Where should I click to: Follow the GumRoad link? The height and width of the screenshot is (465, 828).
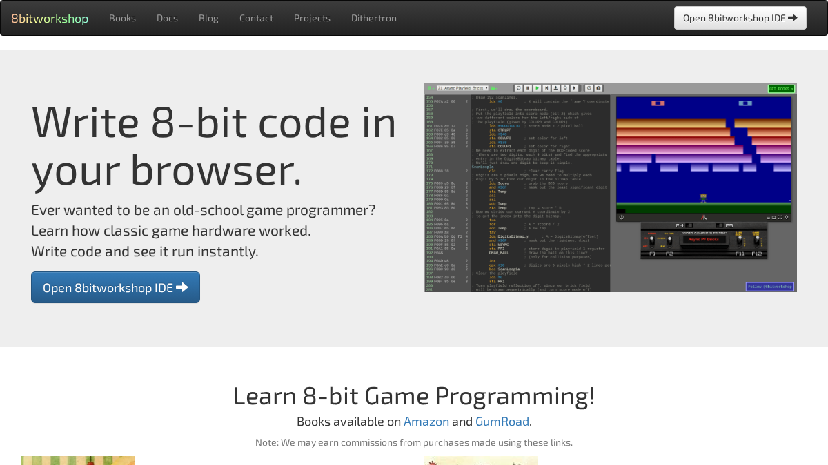[502, 422]
